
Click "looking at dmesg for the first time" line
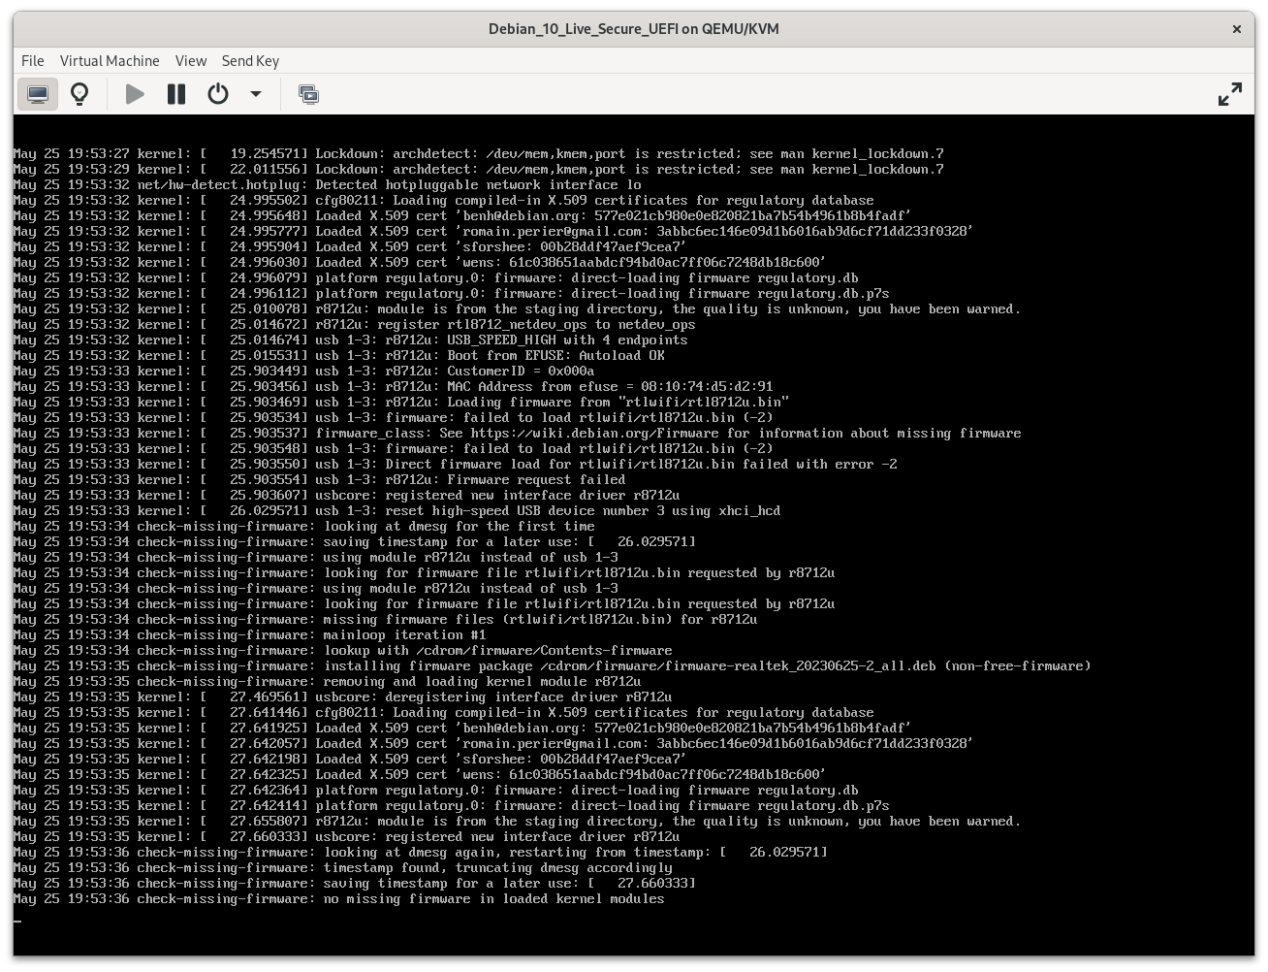(304, 527)
